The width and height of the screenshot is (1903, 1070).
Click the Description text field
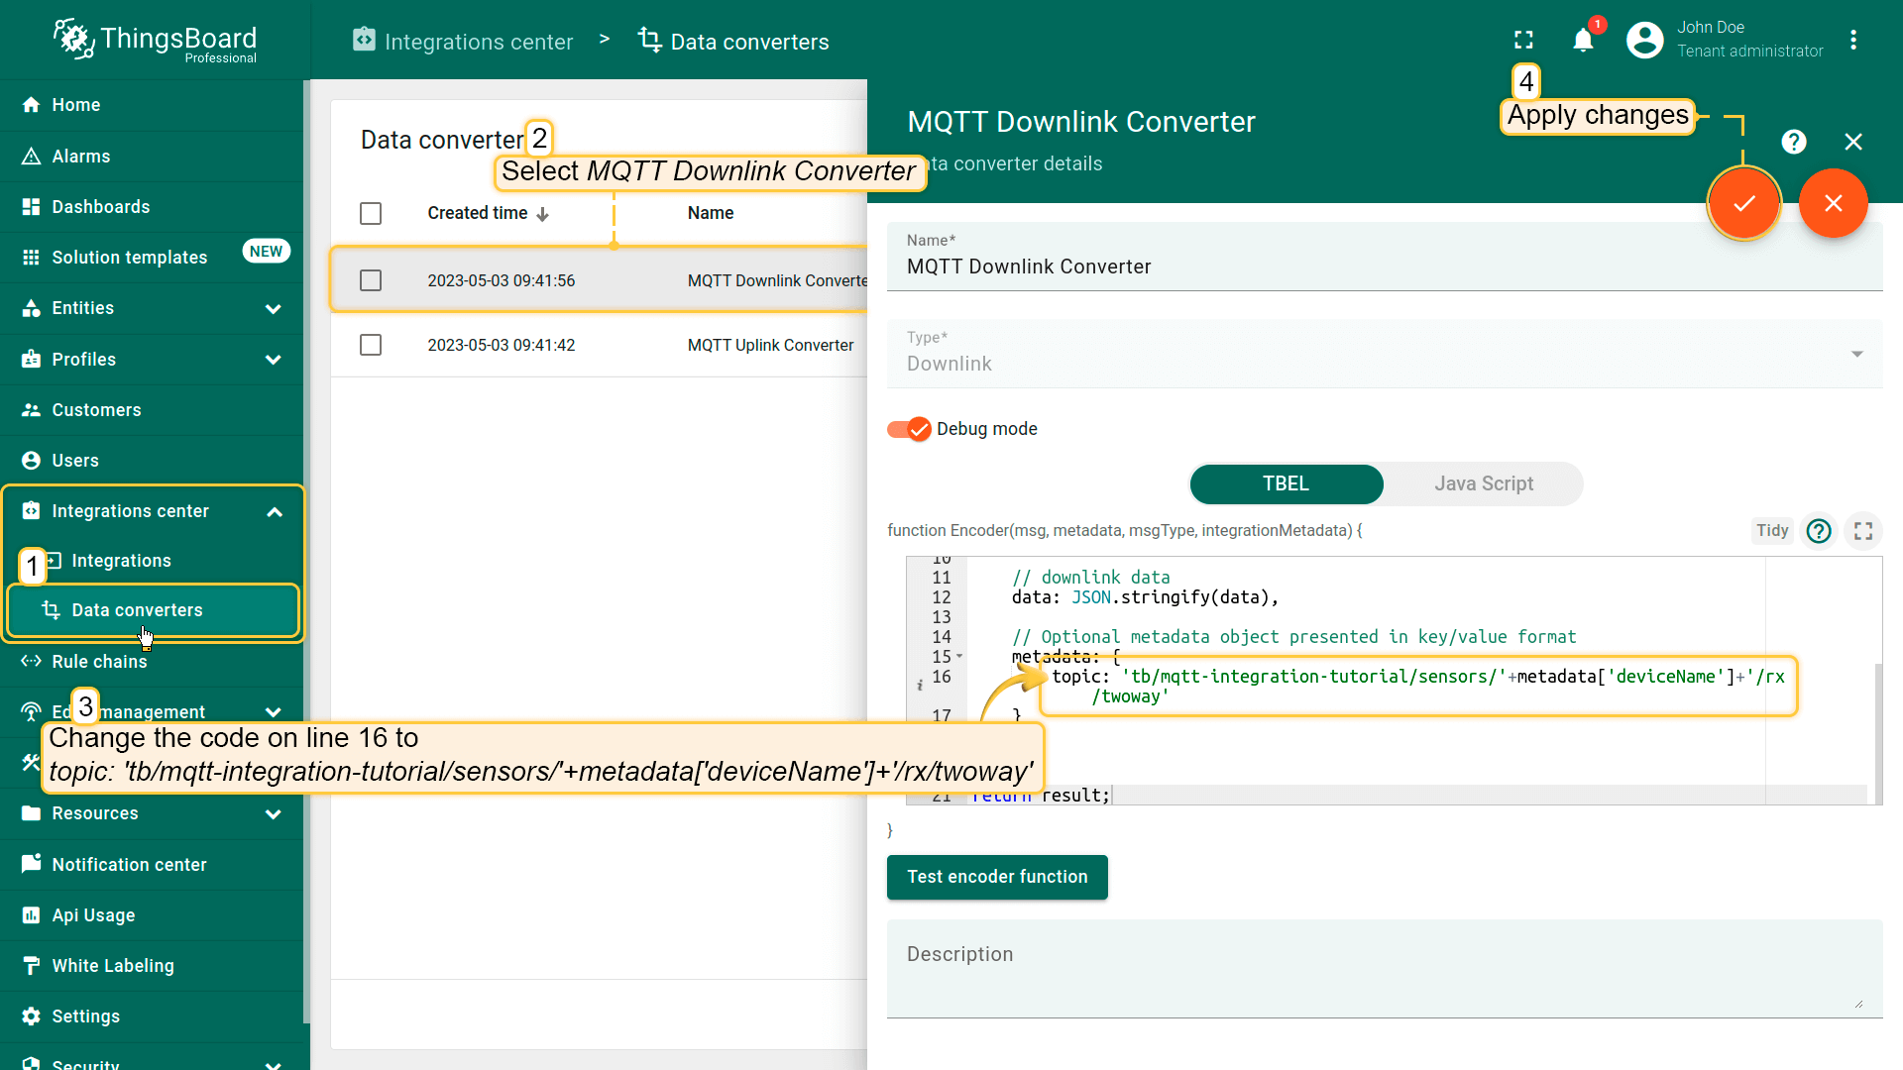coord(1384,968)
